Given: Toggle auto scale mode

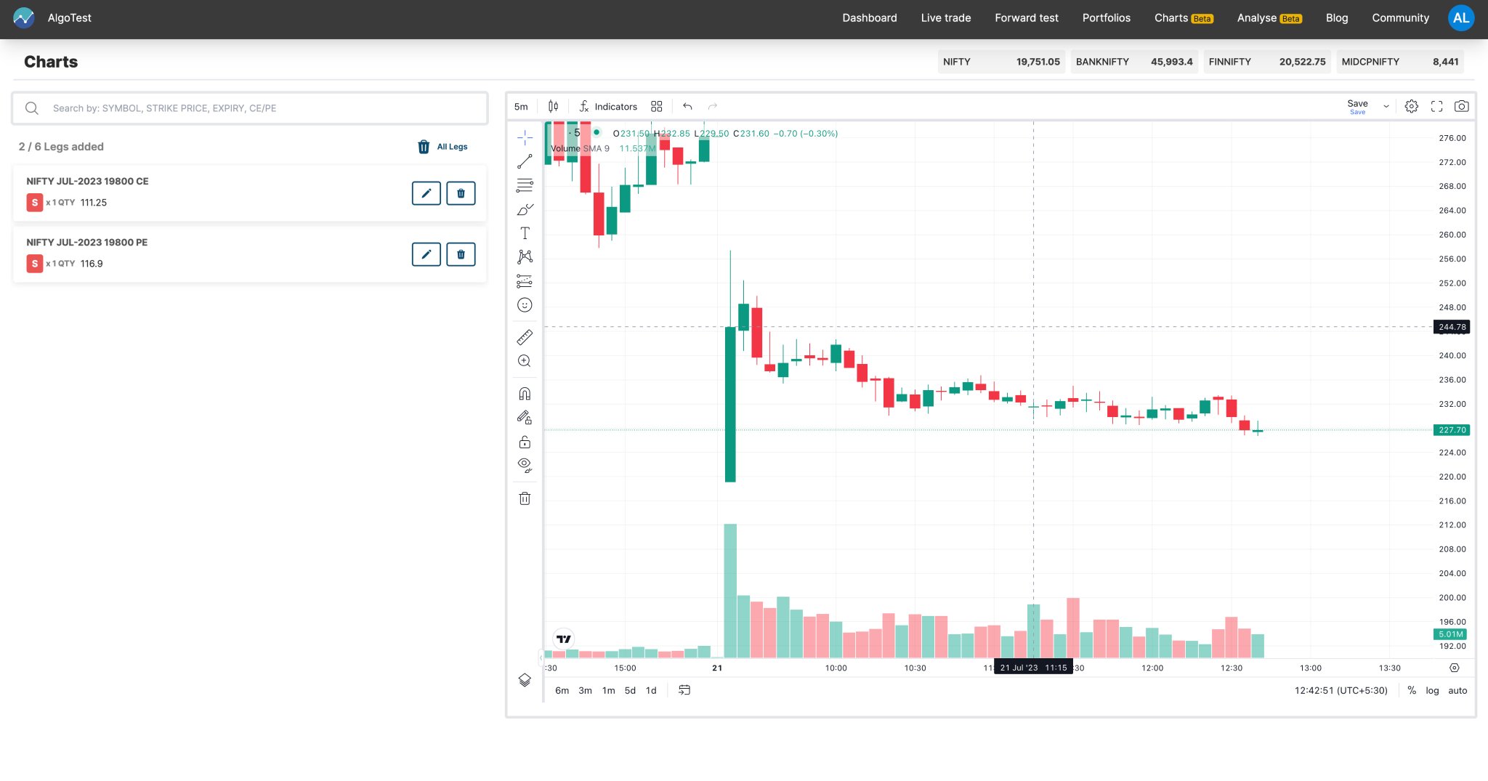Looking at the screenshot, I should [1457, 691].
